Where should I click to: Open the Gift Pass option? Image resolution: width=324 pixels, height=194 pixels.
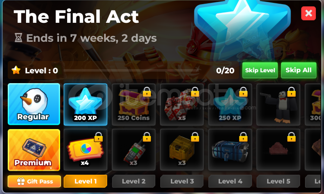34,181
